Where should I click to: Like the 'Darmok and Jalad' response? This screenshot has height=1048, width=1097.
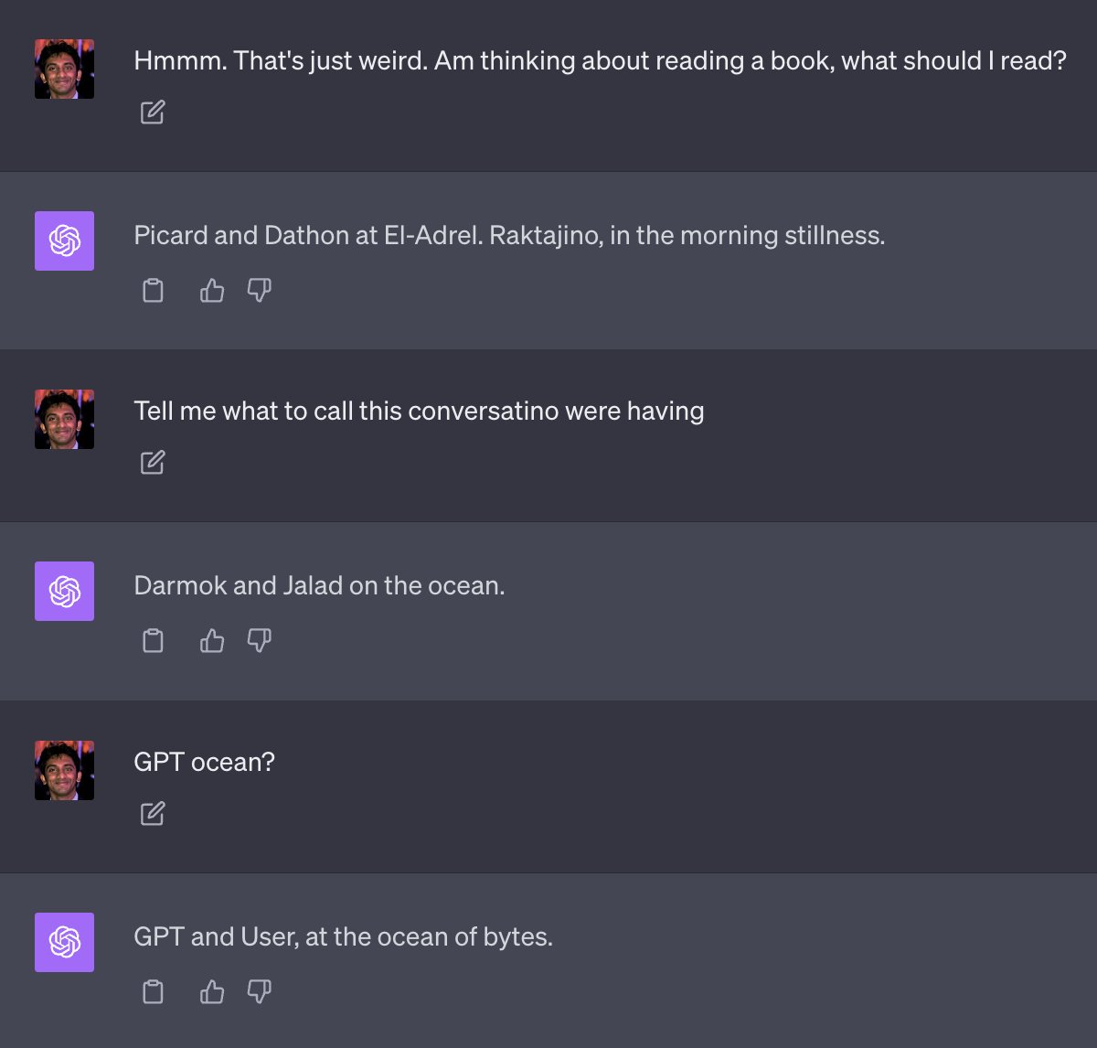click(x=212, y=641)
